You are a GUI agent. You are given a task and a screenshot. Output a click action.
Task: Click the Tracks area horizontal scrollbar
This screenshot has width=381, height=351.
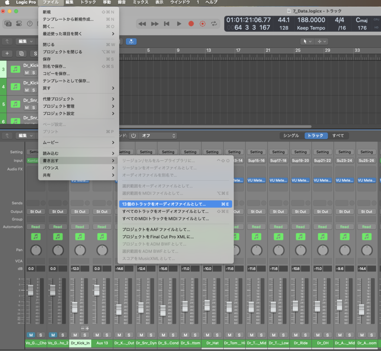pyautogui.click(x=215, y=127)
